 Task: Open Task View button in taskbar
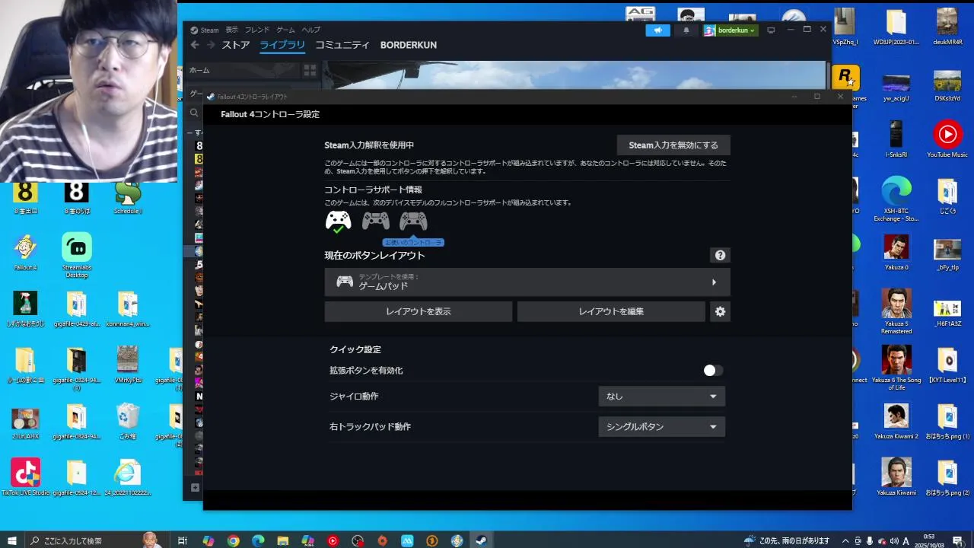click(x=183, y=540)
